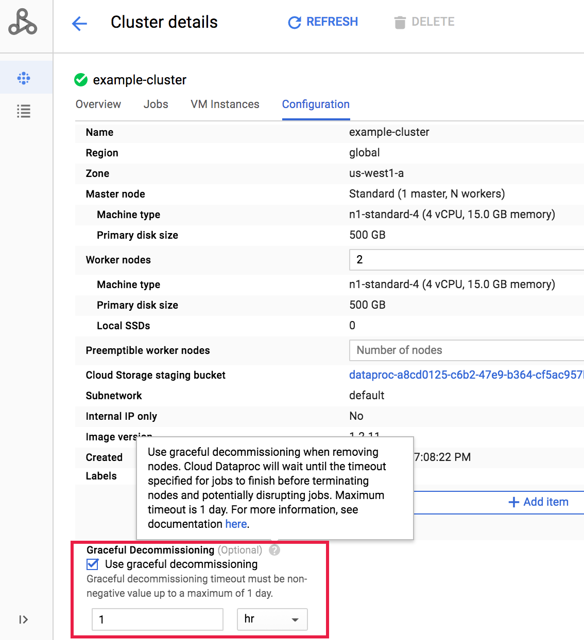Click the Worker nodes count field

point(466,260)
